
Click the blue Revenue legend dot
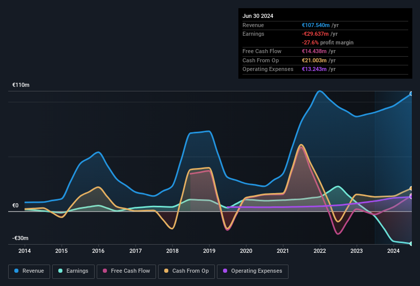click(16, 271)
